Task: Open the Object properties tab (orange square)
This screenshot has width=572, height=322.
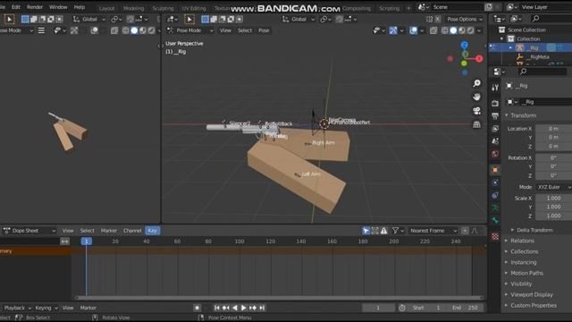Action: (x=495, y=170)
